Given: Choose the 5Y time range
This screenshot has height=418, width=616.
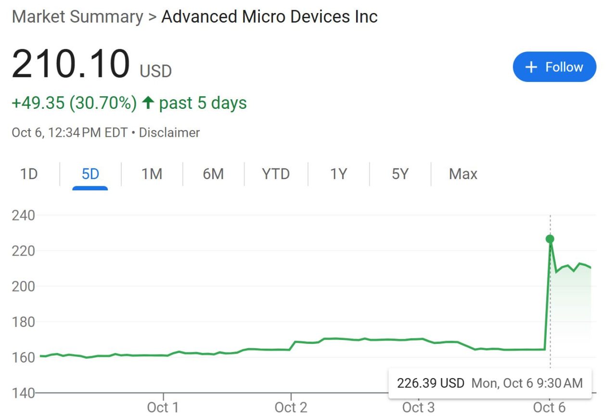Looking at the screenshot, I should coord(400,174).
